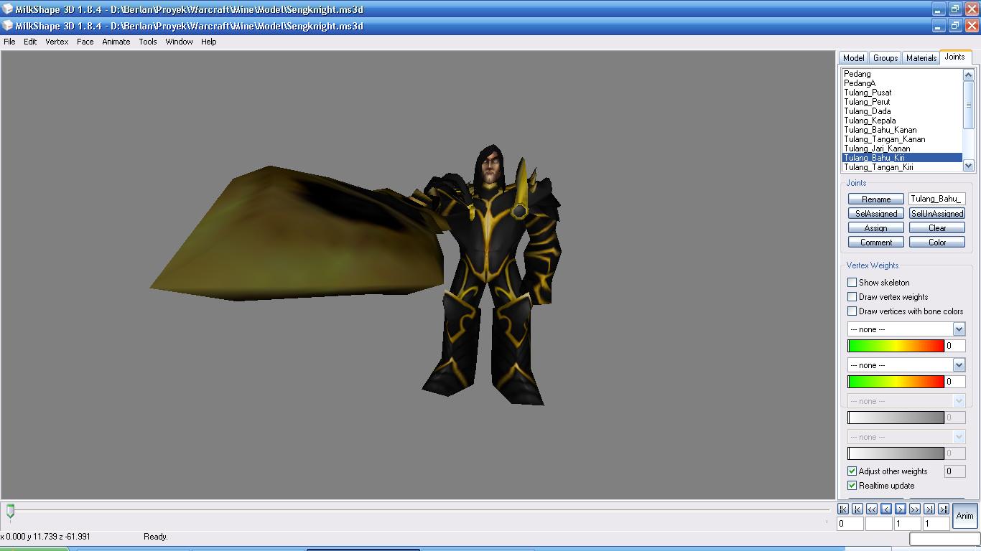The image size is (981, 551).
Task: Enable the Show skeleton checkbox
Action: click(852, 283)
